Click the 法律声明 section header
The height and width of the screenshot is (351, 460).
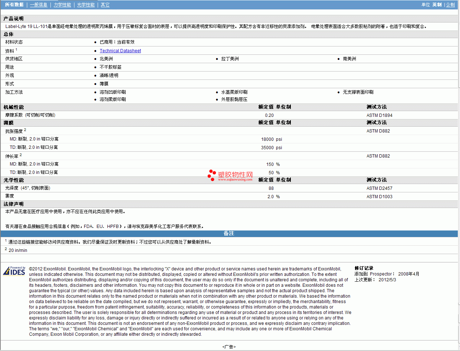click(13, 204)
